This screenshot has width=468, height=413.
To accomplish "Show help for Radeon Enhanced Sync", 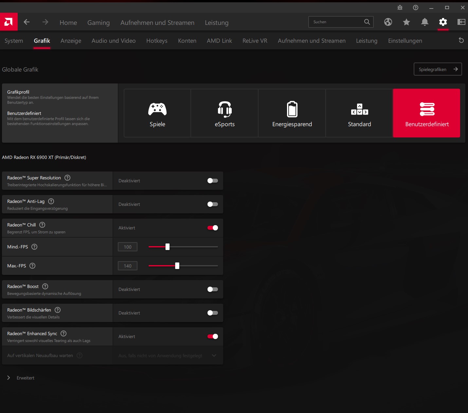I will click(x=64, y=333).
